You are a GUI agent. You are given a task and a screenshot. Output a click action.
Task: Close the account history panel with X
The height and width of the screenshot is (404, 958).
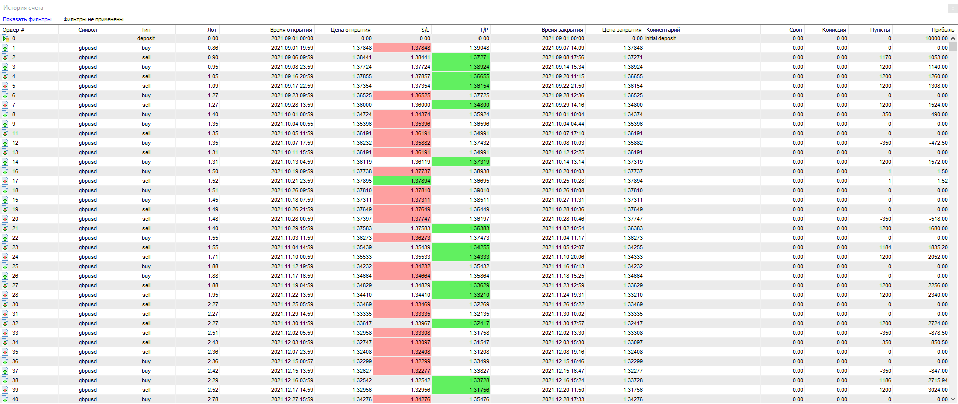952,8
